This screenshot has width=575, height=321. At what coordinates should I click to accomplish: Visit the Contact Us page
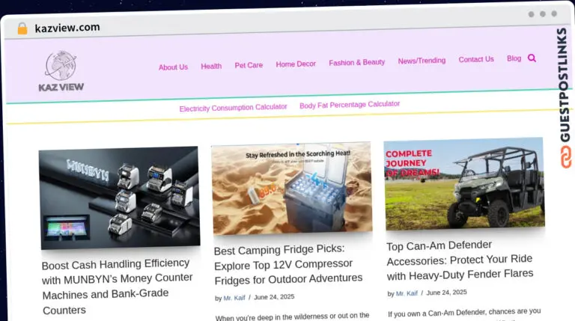(476, 59)
